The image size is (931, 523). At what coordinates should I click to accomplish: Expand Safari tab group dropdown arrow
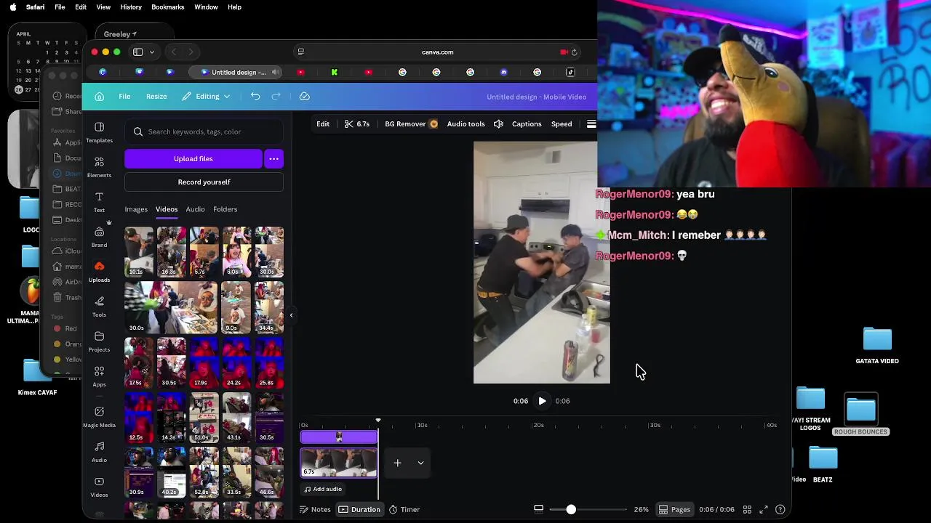pyautogui.click(x=152, y=52)
